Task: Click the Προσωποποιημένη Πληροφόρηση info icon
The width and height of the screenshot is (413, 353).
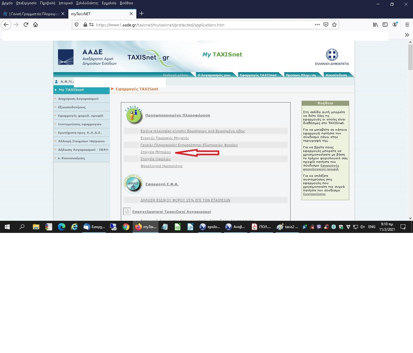Action: pos(134,115)
